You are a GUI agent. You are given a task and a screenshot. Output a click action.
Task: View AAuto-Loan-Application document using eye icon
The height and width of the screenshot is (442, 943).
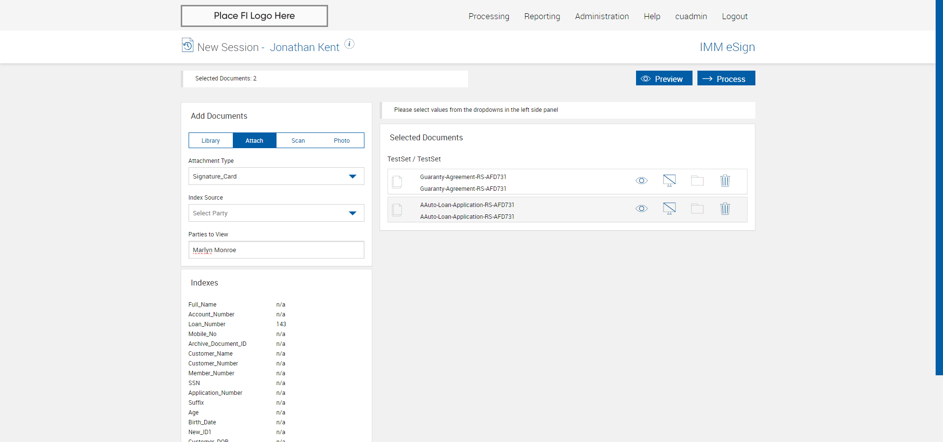click(641, 209)
